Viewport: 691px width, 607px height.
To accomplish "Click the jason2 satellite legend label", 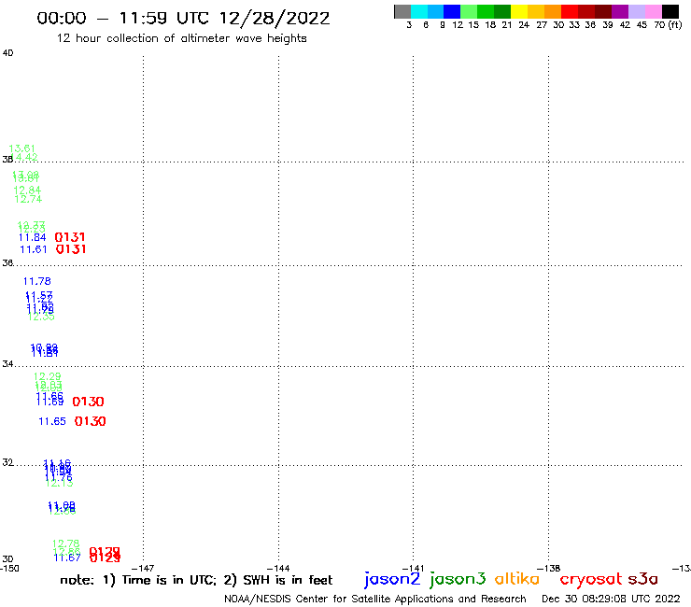I will click(392, 579).
